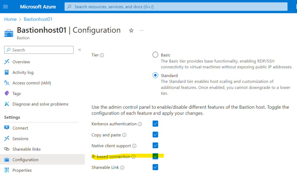
Task: Open the Shareable links menu item
Action: point(26,149)
